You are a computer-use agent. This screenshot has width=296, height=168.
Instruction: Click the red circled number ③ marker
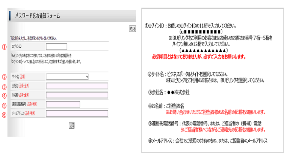[4, 87]
